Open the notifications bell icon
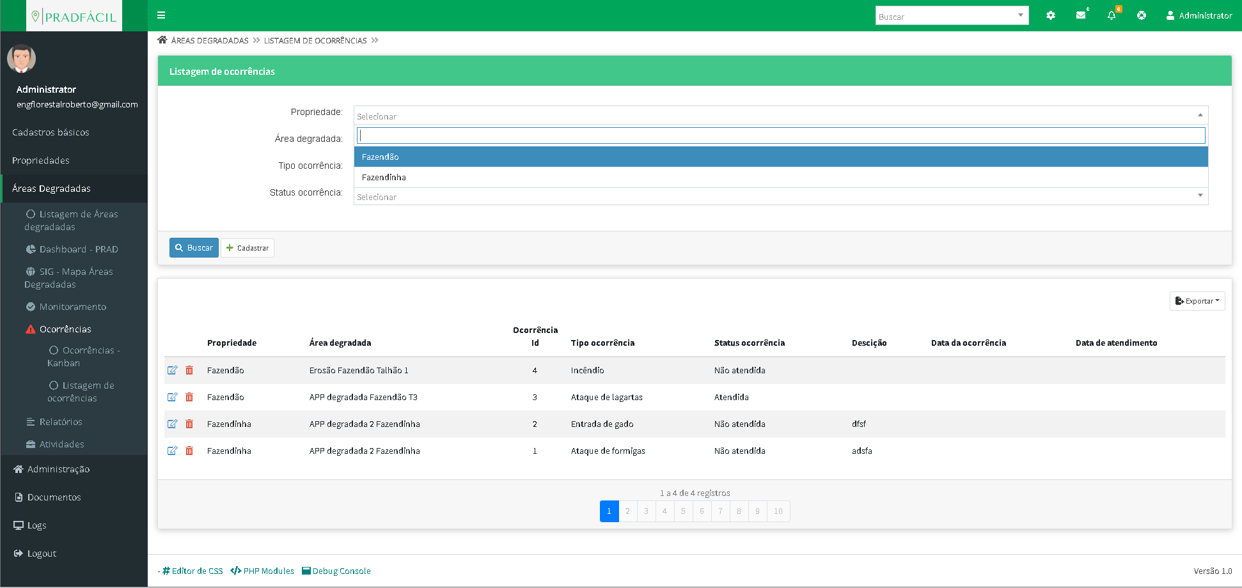This screenshot has width=1242, height=588. click(1112, 15)
